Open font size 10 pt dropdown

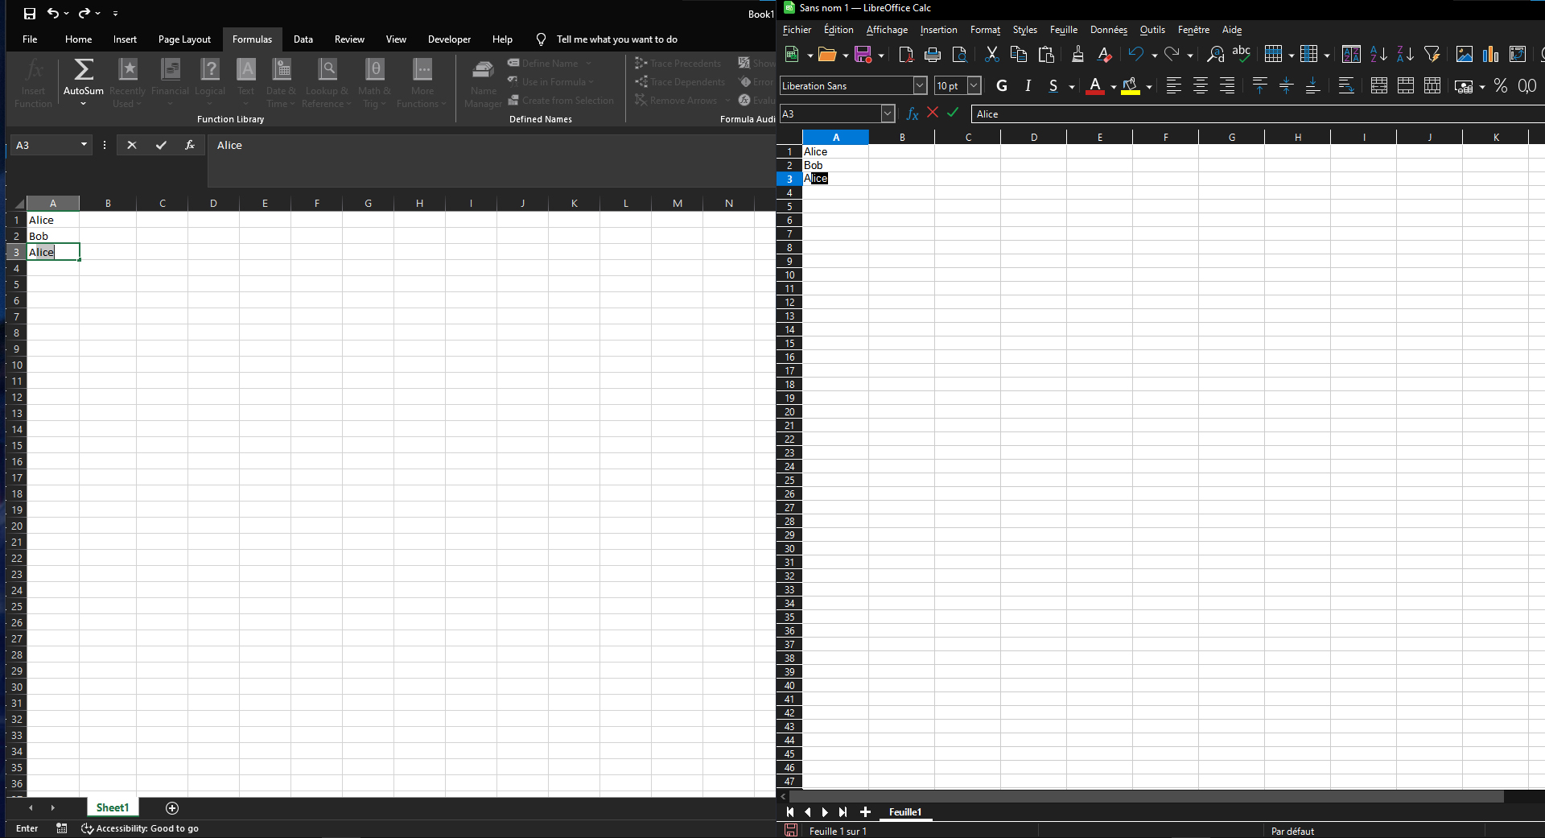click(x=974, y=85)
